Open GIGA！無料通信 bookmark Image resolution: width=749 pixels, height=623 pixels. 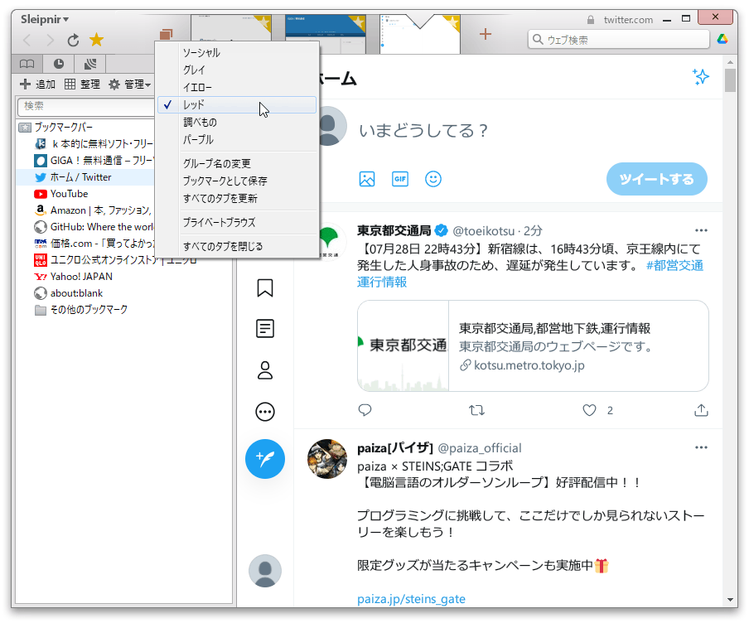[x=94, y=161]
